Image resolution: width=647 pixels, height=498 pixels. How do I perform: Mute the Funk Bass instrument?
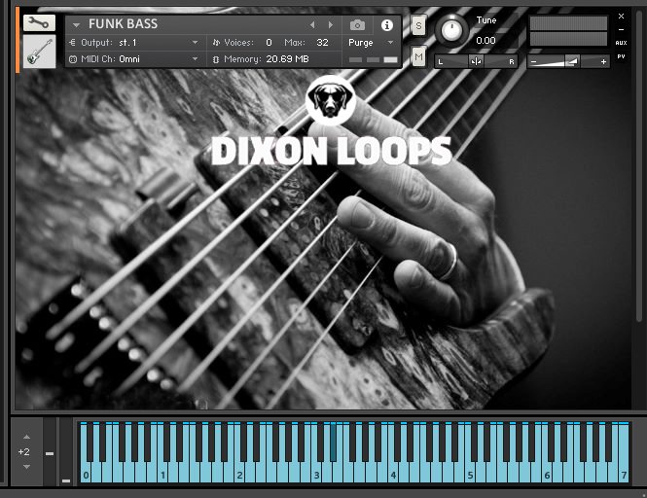pyautogui.click(x=418, y=57)
